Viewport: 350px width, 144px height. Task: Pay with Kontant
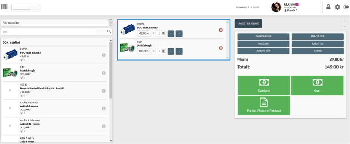[264, 85]
